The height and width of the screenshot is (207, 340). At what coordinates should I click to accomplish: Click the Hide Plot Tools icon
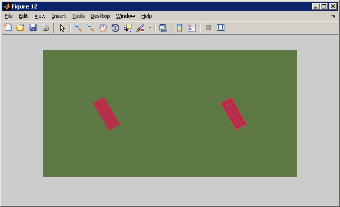tap(208, 27)
